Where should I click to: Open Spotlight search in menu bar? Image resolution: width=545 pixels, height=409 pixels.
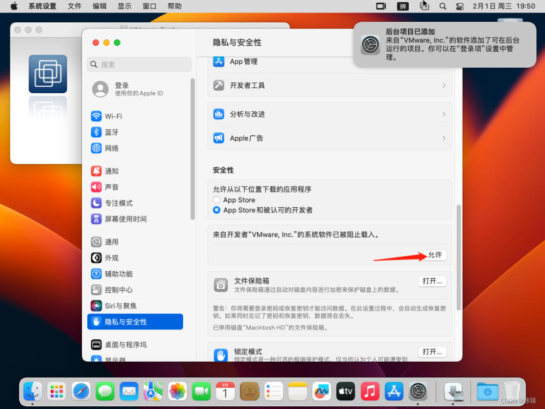point(443,6)
